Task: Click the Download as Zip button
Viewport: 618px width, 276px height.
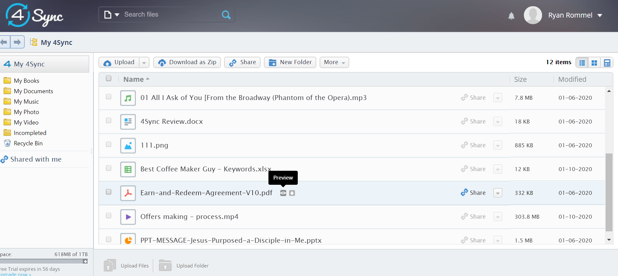Action: click(187, 62)
